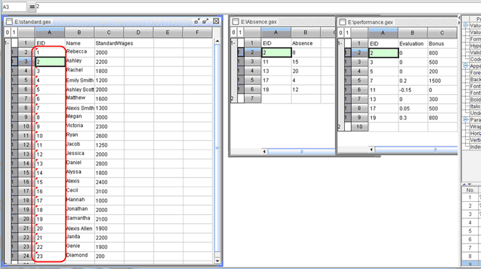The image size is (481, 269).
Task: Select the -0.15 evaluation cell
Action: pyautogui.click(x=412, y=90)
